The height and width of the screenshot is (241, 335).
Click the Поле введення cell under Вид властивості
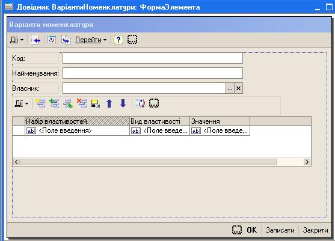pyautogui.click(x=159, y=130)
